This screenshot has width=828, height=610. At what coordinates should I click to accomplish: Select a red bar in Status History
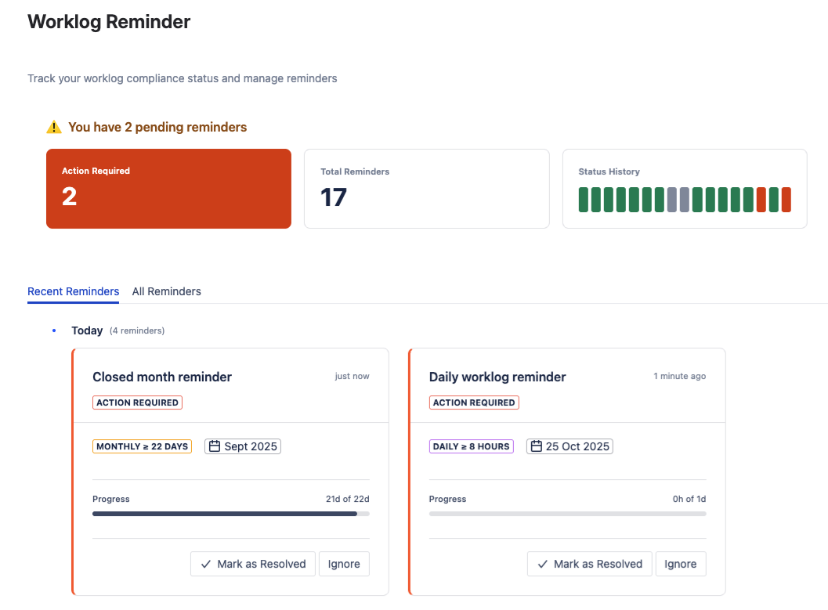pyautogui.click(x=762, y=200)
